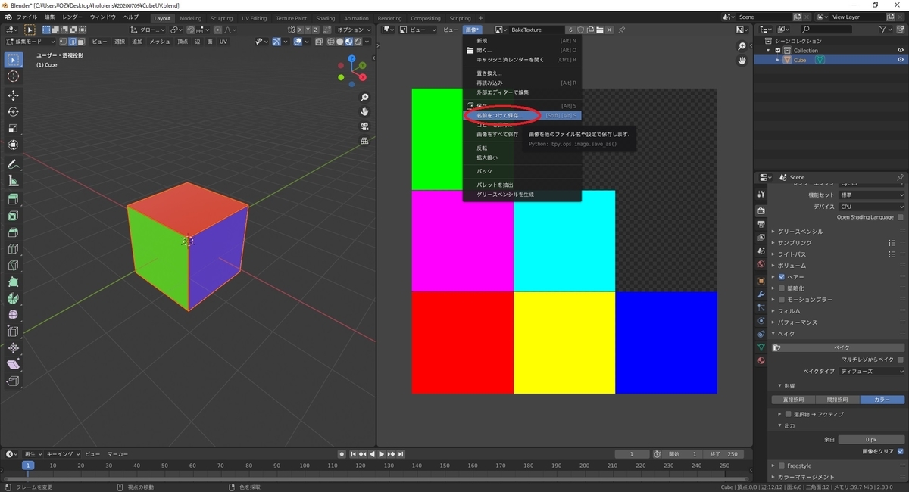Screen dimensions: 909x492
Task: Enable the ヘアー checkbox
Action: [x=782, y=277]
